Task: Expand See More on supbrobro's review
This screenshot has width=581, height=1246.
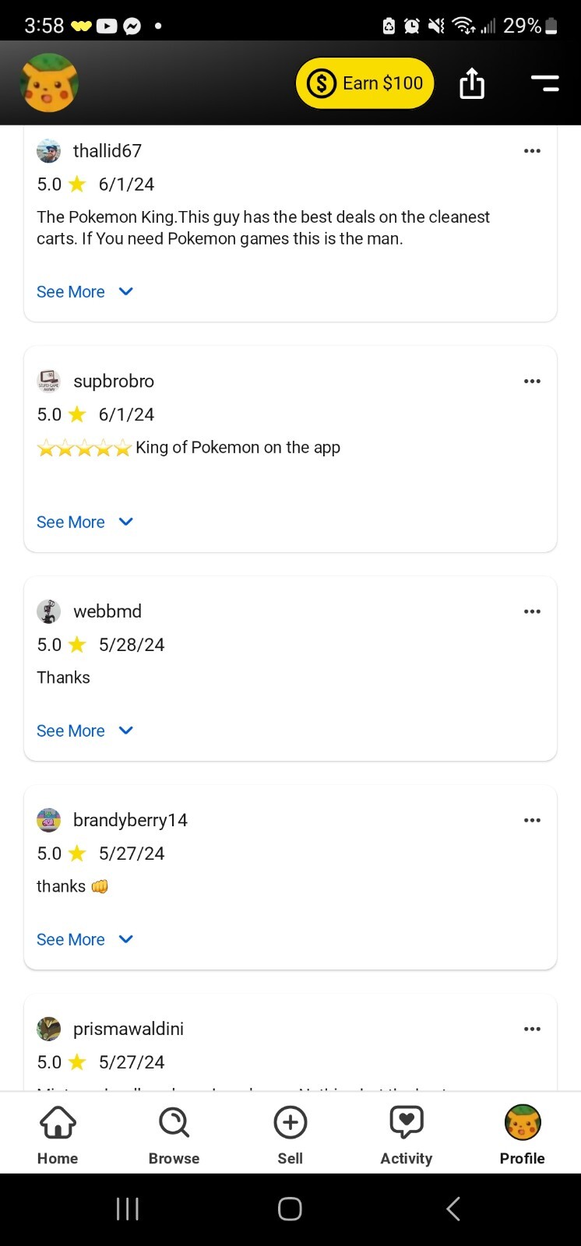Action: (x=85, y=523)
